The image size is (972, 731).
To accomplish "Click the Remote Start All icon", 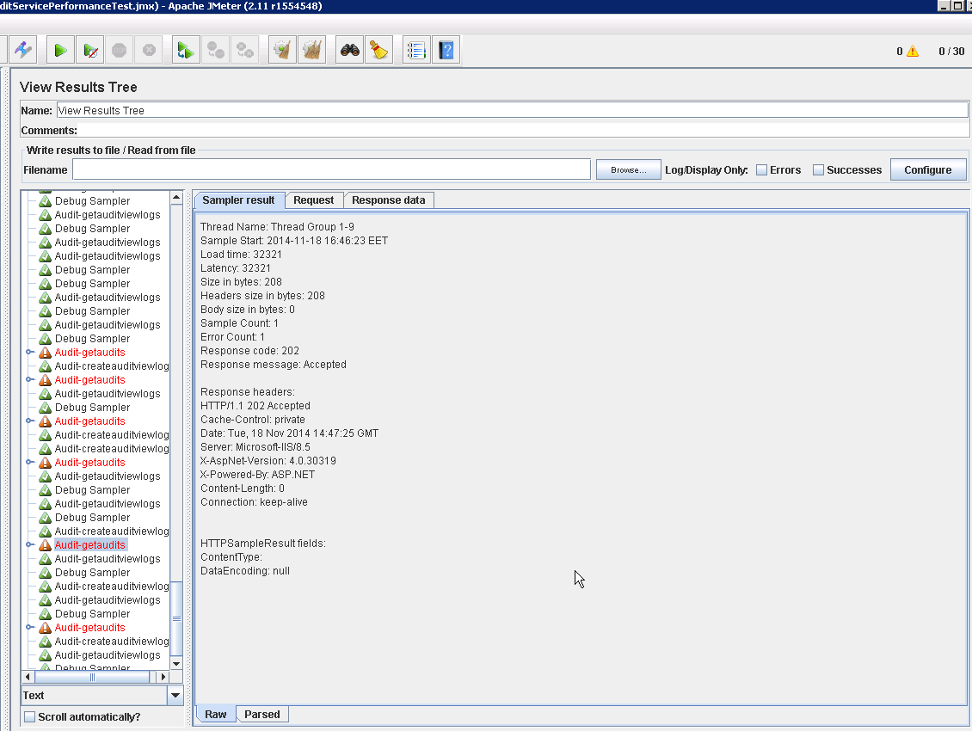I will (x=186, y=49).
